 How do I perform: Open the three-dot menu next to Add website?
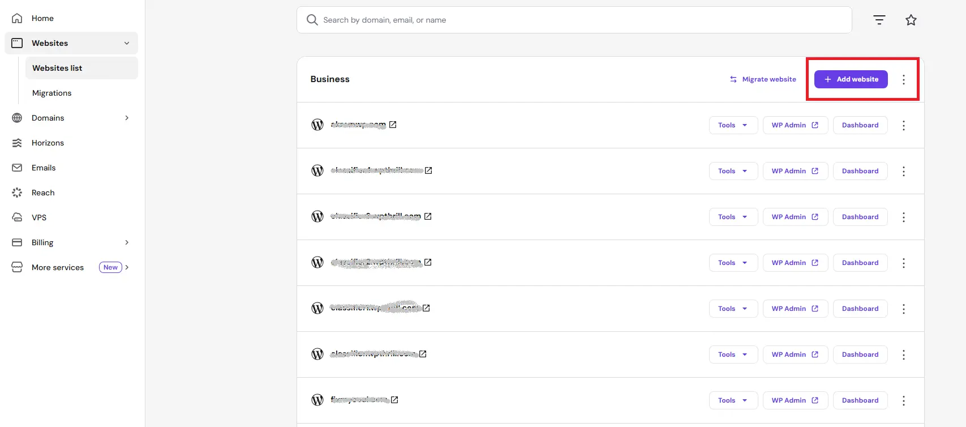point(904,79)
